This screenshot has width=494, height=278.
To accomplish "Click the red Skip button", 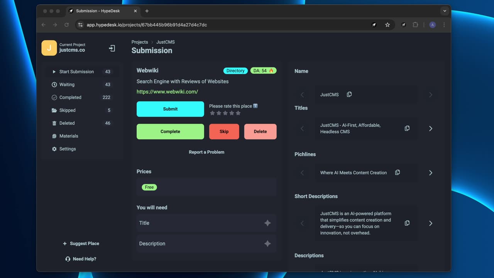I will [224, 132].
